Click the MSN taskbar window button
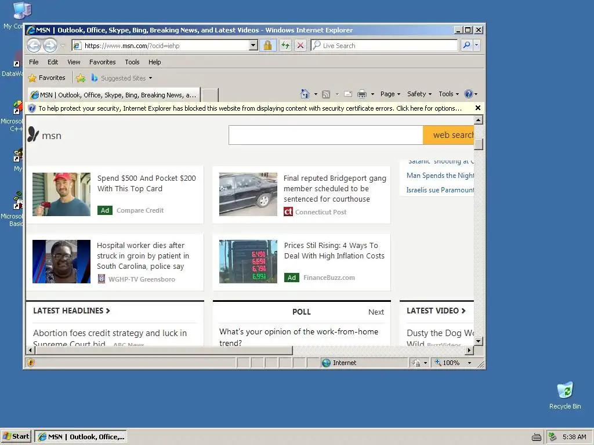The image size is (594, 445). [x=81, y=437]
